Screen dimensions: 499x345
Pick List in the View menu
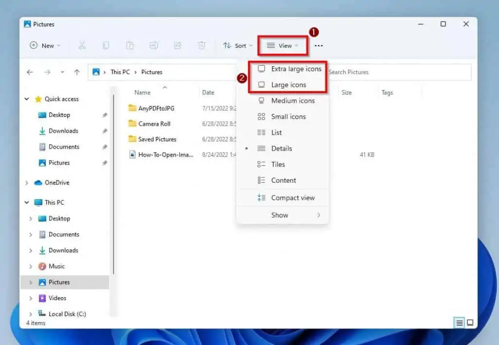coord(283,133)
